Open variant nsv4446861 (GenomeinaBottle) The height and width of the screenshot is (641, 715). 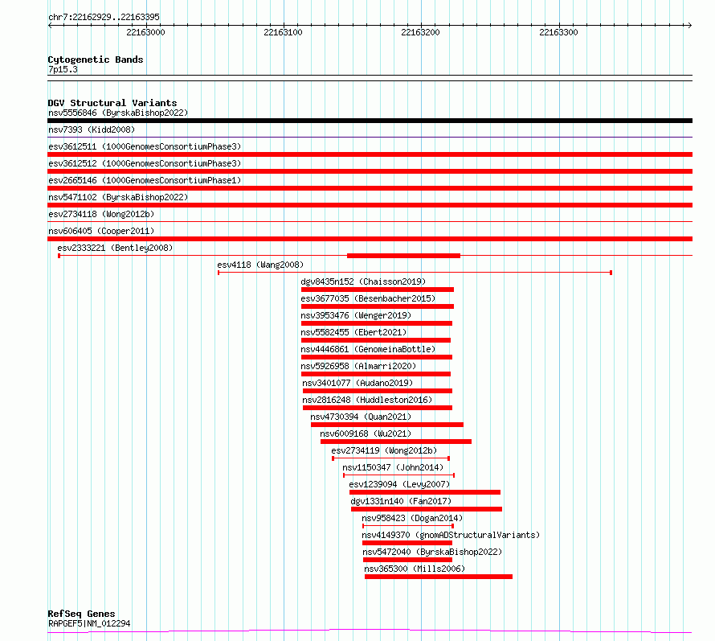368,349
